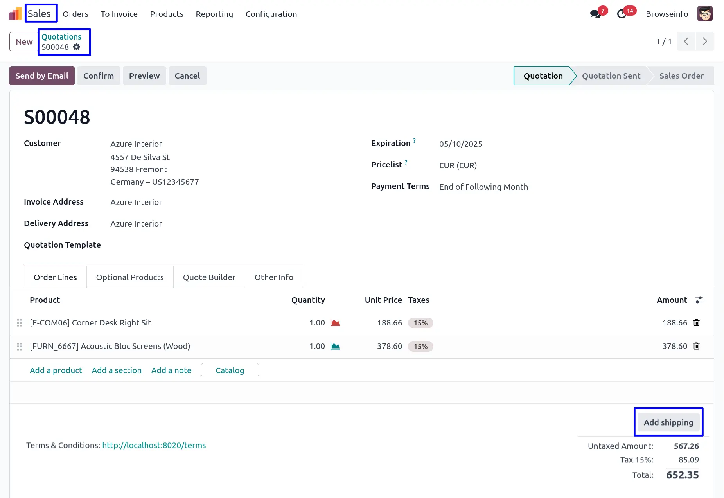Open the Odoo apps home icon
Image resolution: width=724 pixels, height=498 pixels.
point(15,14)
